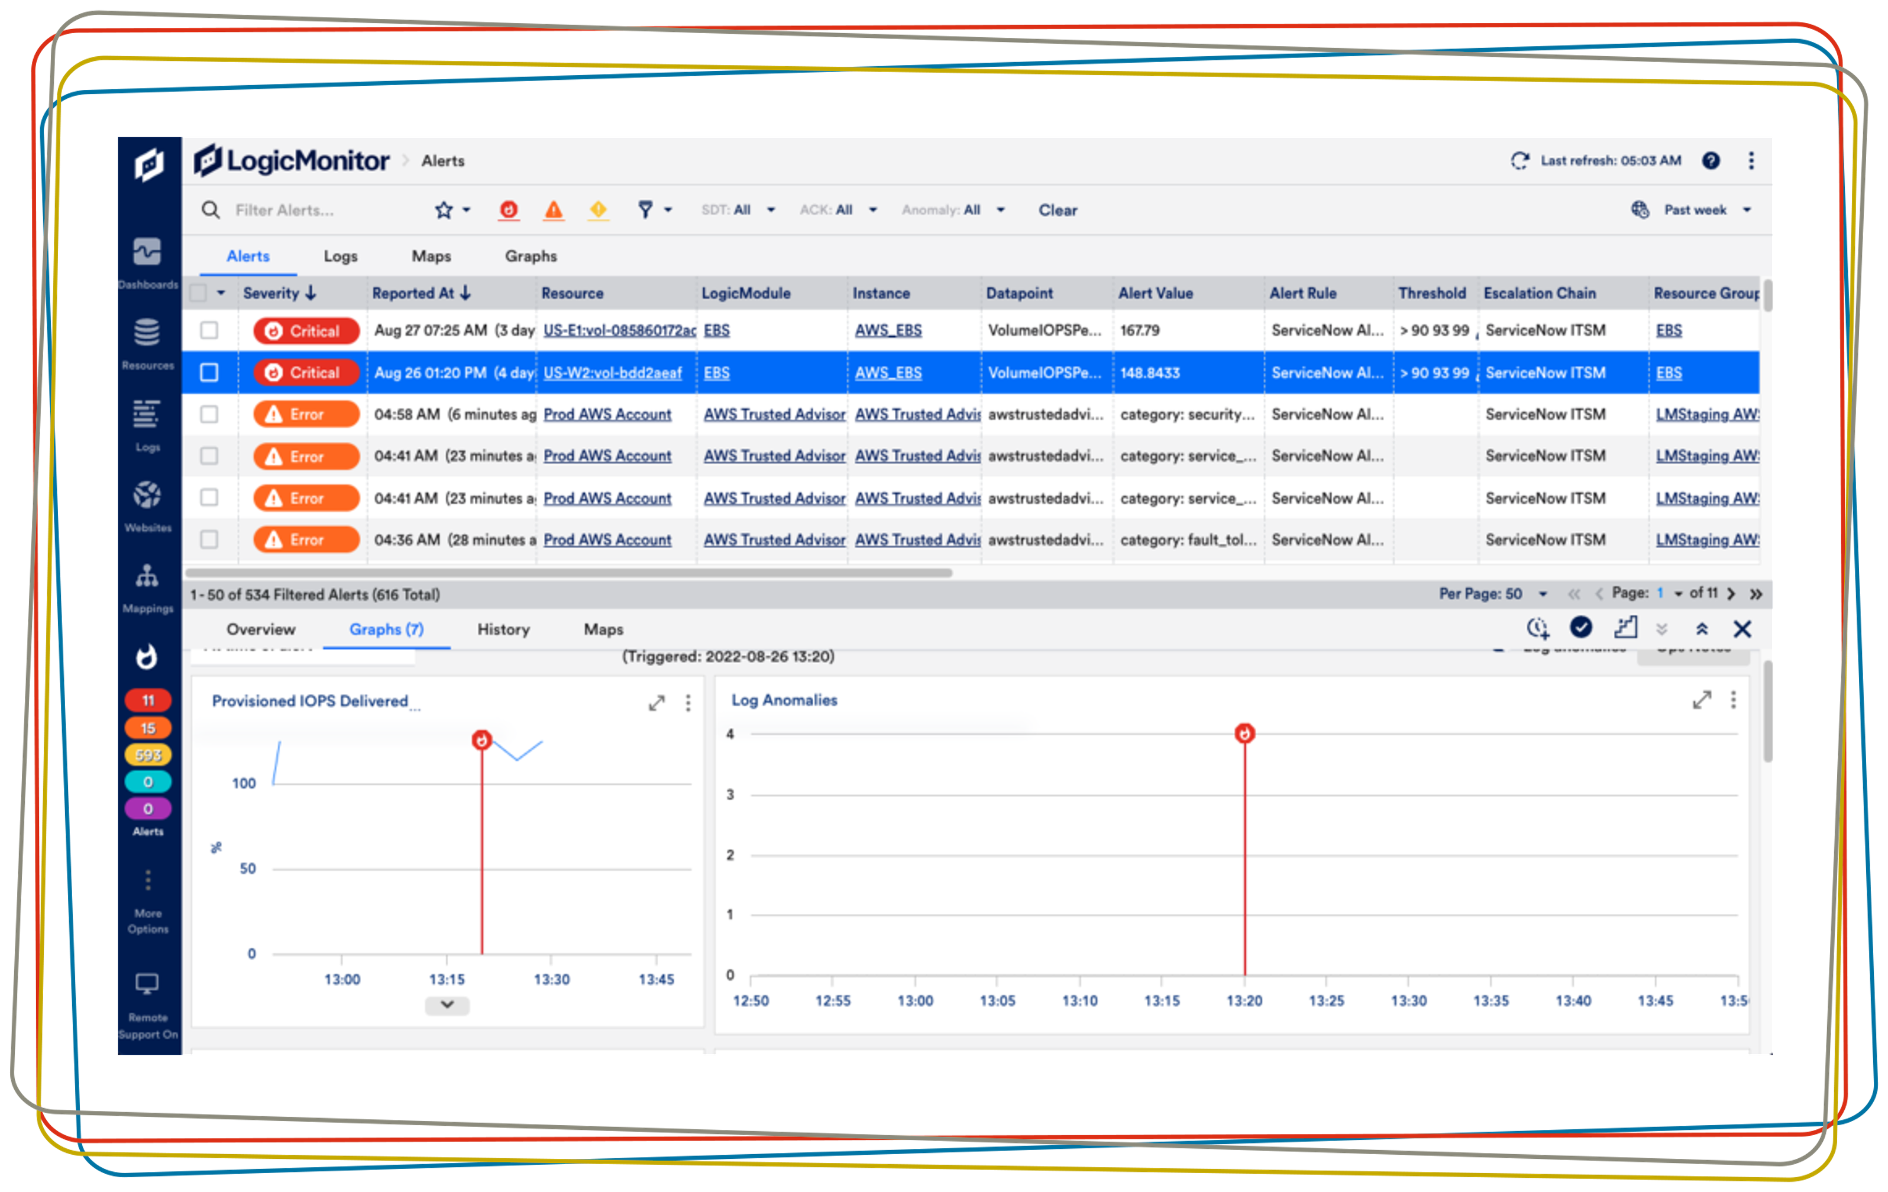Click the Alerts flame sidebar icon
1888x1192 pixels.
[x=147, y=657]
